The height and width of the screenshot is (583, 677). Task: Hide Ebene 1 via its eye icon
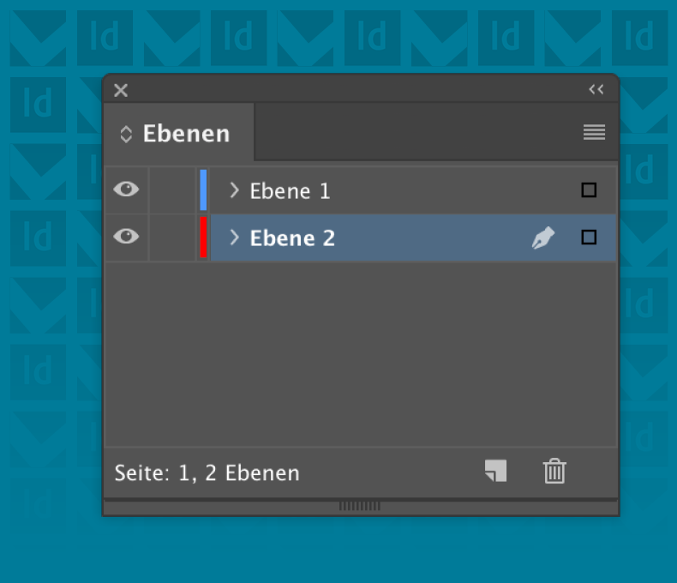point(126,190)
